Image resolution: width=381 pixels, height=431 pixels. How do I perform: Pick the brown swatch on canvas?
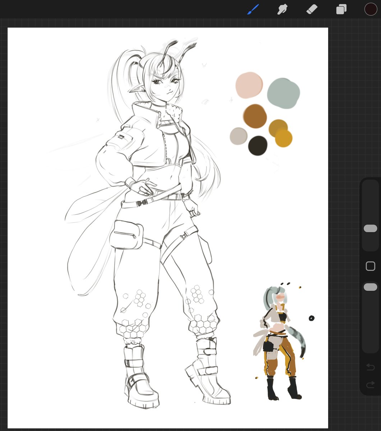[x=255, y=116]
